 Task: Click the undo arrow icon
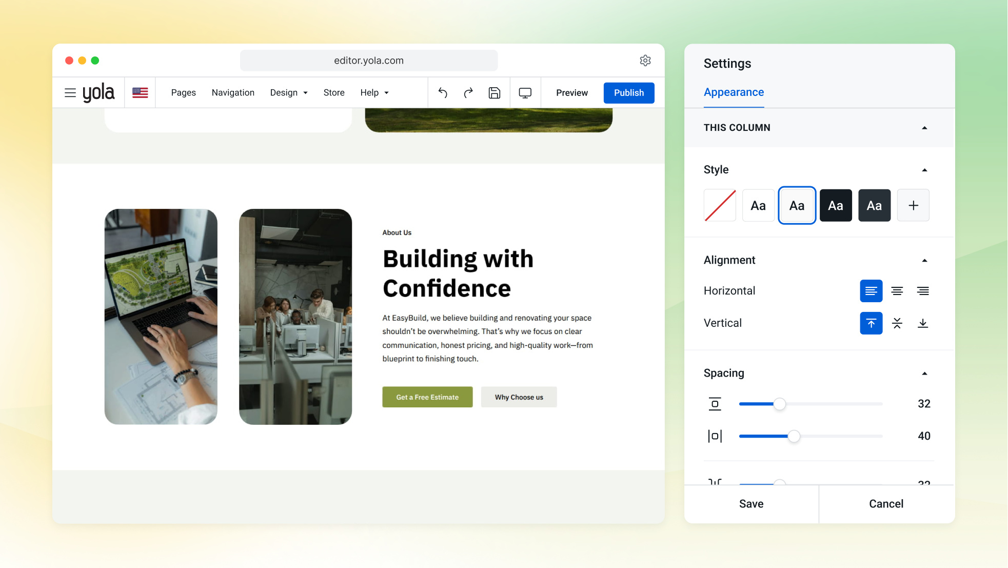point(443,93)
